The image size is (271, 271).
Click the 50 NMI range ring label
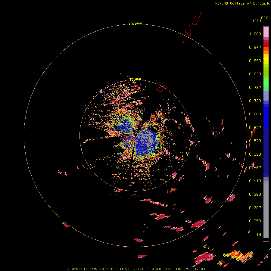coord(135,79)
